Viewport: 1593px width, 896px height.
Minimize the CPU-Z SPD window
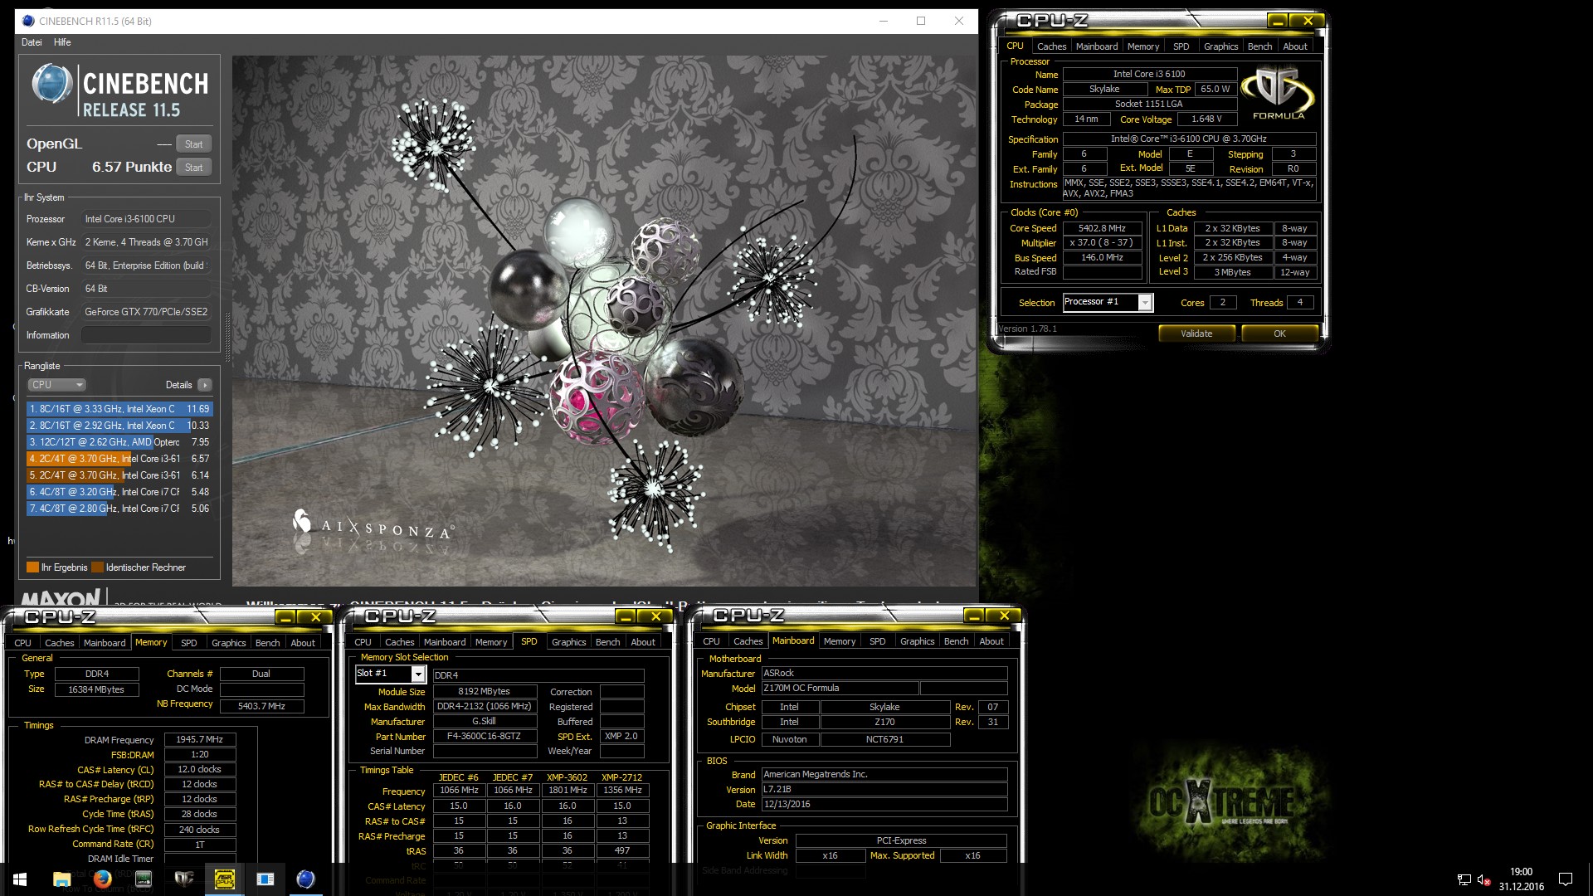[626, 616]
